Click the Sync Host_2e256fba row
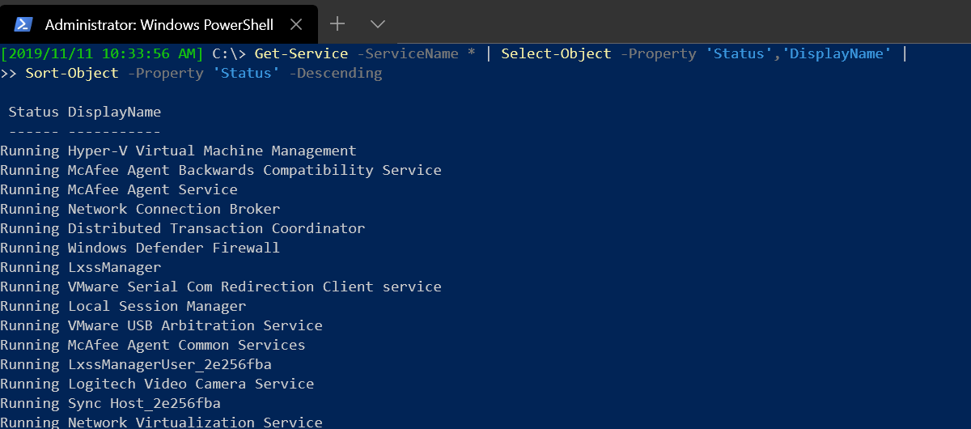 pyautogui.click(x=110, y=403)
